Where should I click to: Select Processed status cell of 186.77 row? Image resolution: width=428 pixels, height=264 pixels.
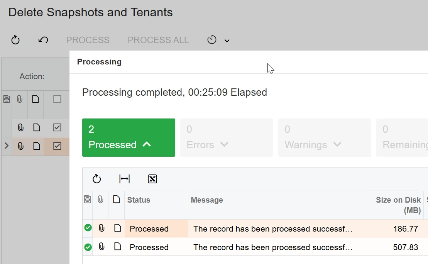[x=156, y=228]
